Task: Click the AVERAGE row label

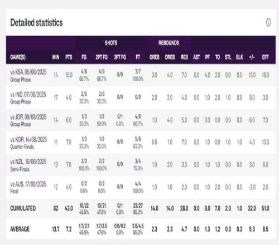Action: (x=20, y=229)
